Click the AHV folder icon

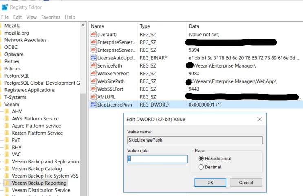click(x=7, y=111)
